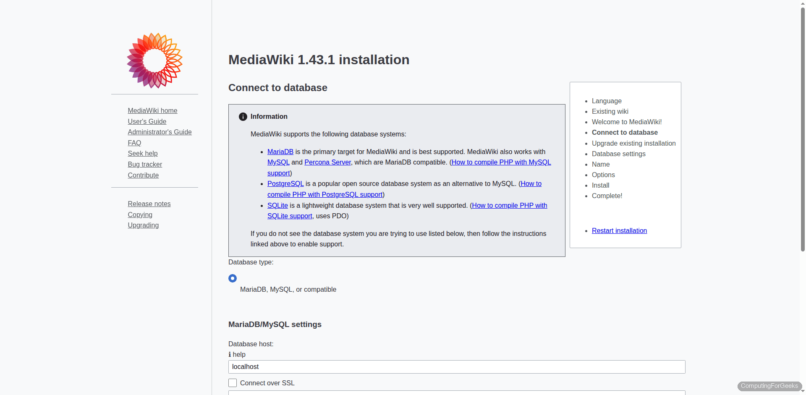Click the Seek help link
Viewport: 806px width, 395px height.
coord(143,153)
